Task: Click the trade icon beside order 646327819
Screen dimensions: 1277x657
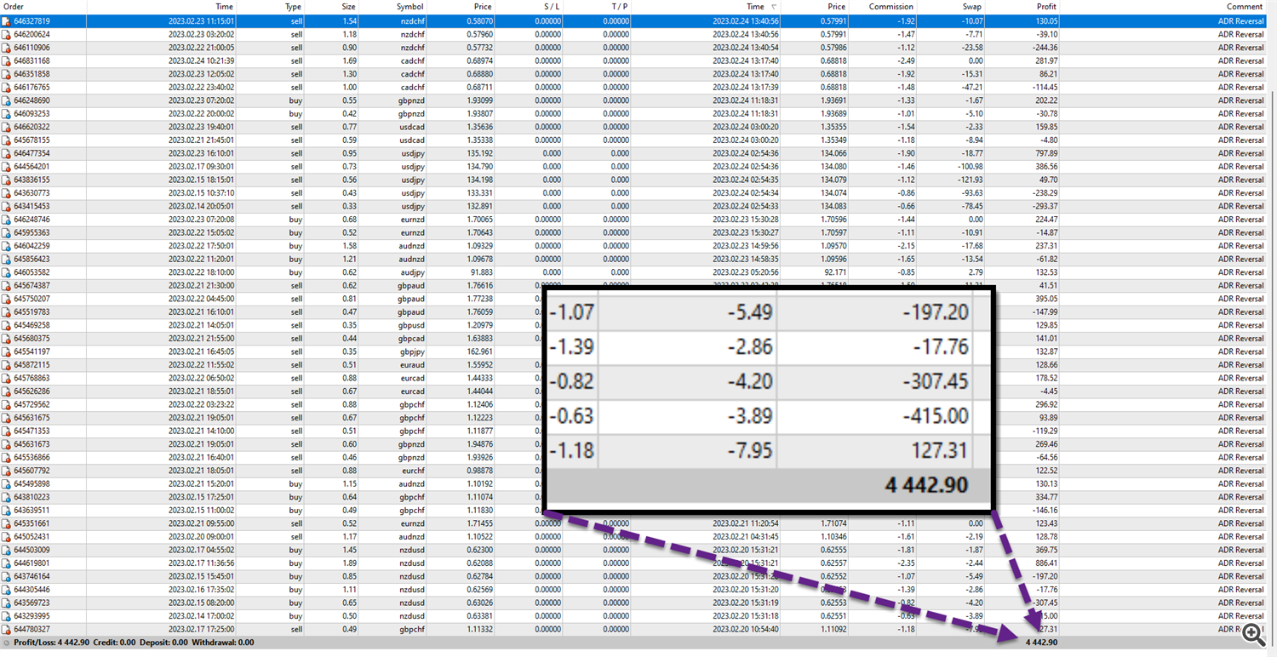Action: pyautogui.click(x=7, y=21)
